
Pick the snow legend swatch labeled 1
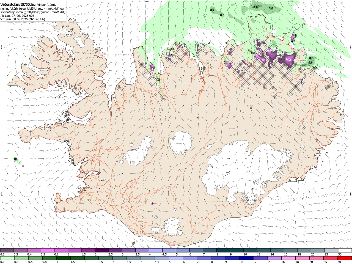[x=75, y=251]
